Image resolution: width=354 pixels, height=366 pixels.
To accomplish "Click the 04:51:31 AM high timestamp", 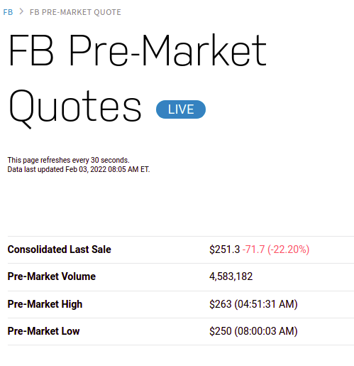I will pos(266,304).
